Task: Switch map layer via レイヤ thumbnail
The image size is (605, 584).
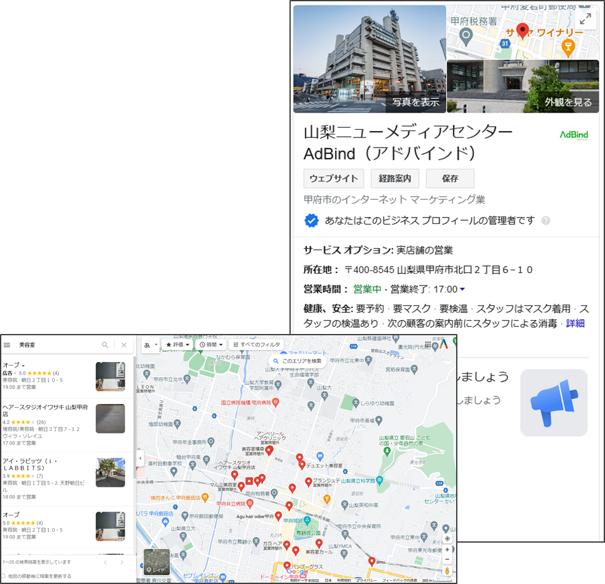Action: pyautogui.click(x=156, y=562)
